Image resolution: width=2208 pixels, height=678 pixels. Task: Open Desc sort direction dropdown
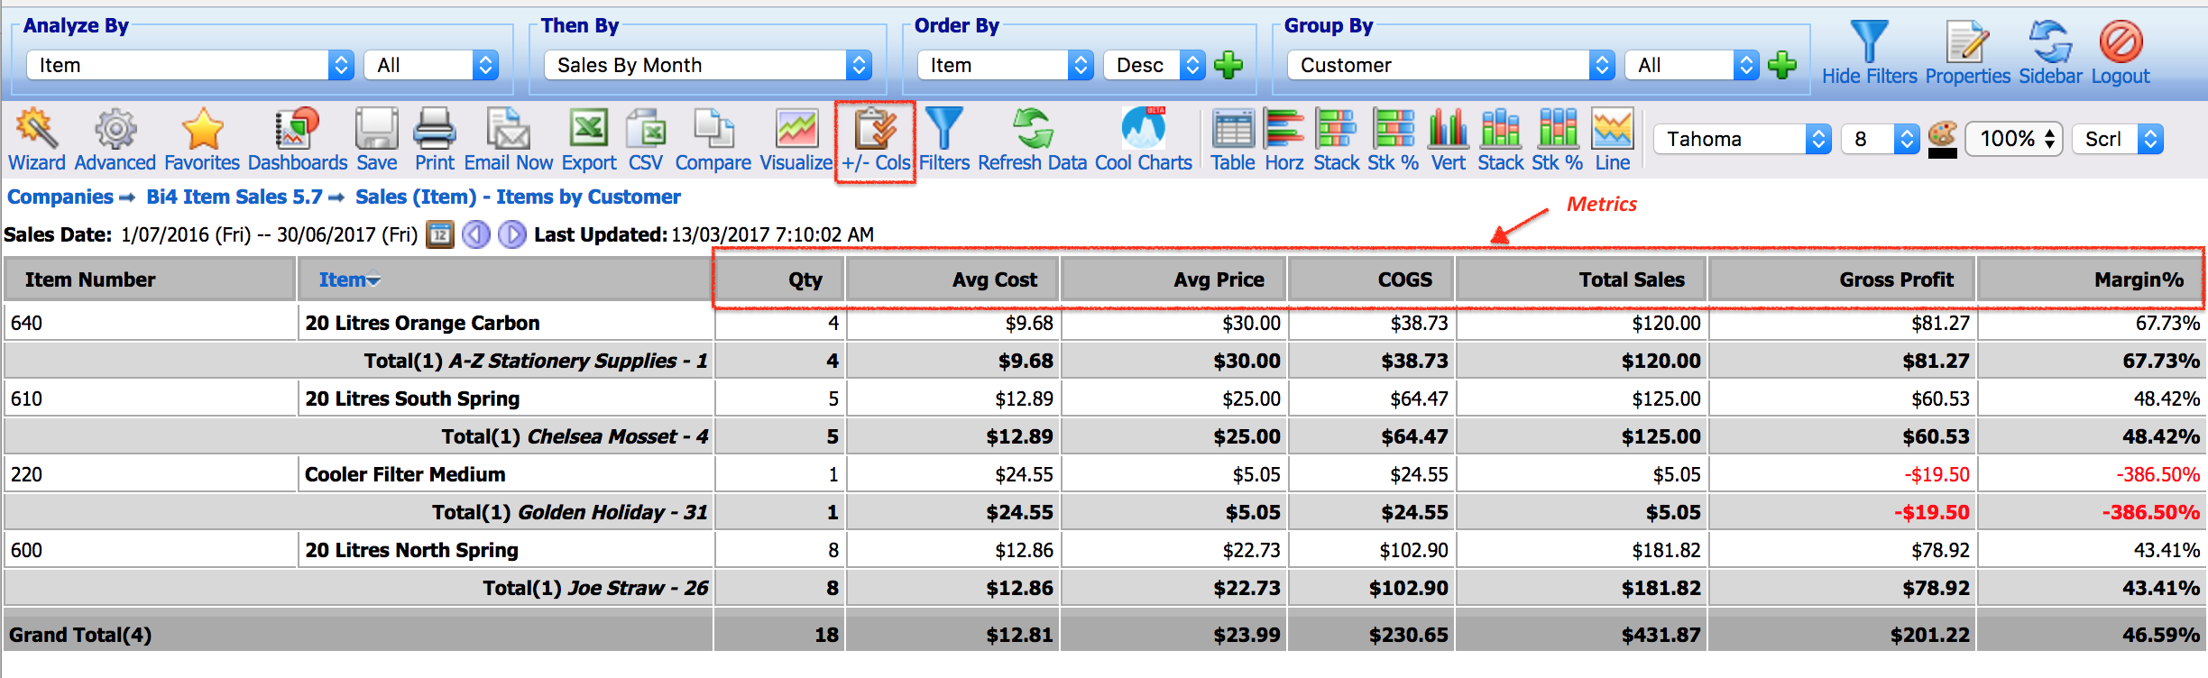(x=1155, y=65)
